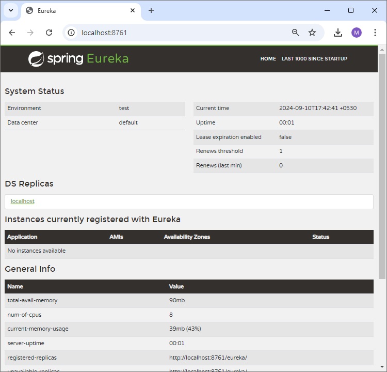Click the browser back arrow
The image size is (387, 372).
point(12,33)
